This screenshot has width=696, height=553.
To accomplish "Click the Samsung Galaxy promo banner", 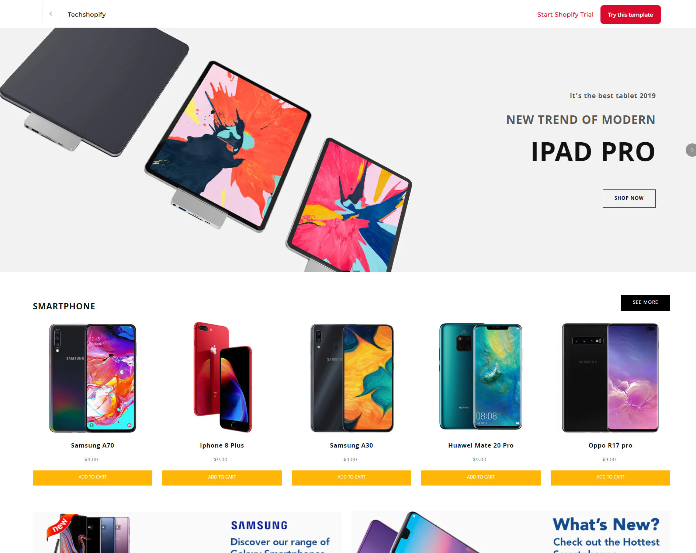I will click(187, 532).
